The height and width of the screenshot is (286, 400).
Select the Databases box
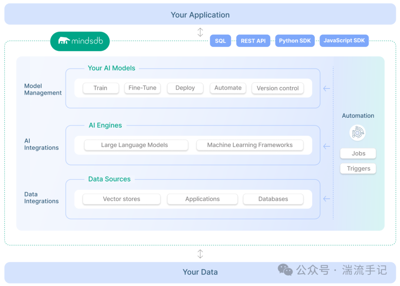coord(273,199)
